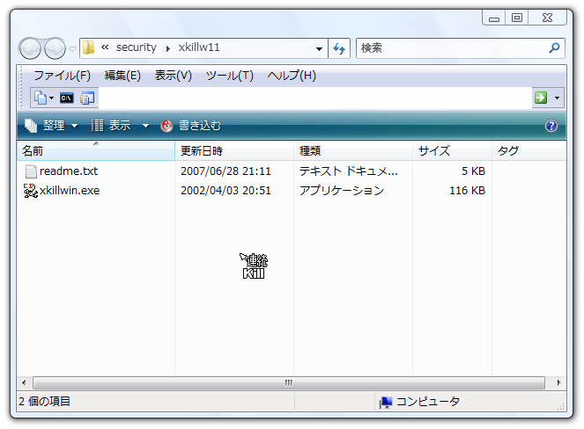This screenshot has width=584, height=429.
Task: Minimize the explorer window
Action: point(494,18)
